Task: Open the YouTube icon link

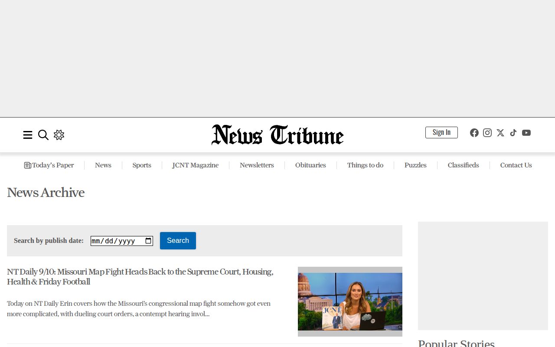Action: coord(526,133)
